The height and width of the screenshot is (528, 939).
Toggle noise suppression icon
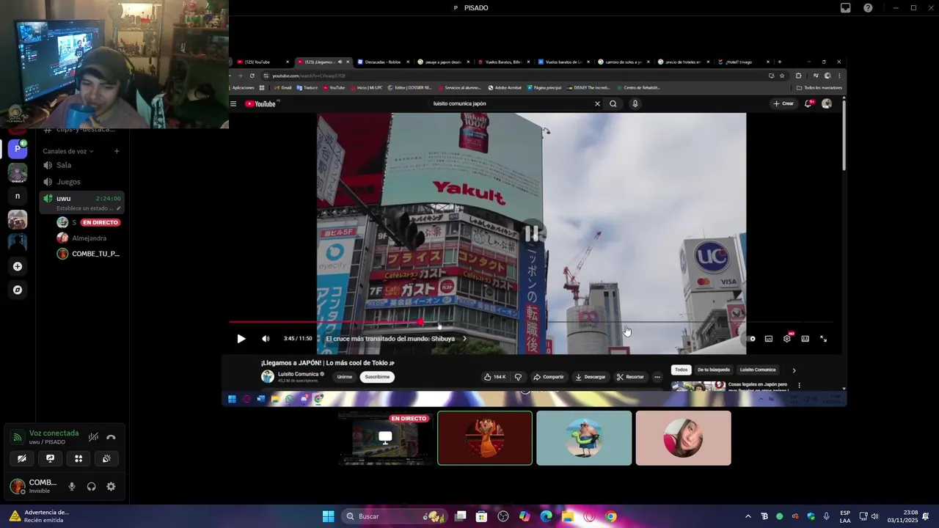point(93,437)
